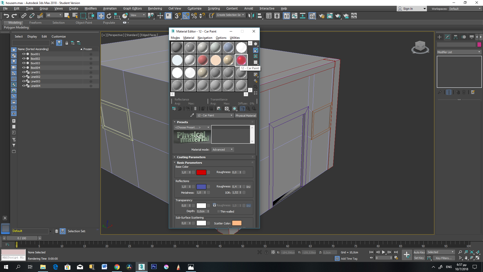Screen dimensions: 483x272
Task: Click the Physical Material type button
Action: 246,116
